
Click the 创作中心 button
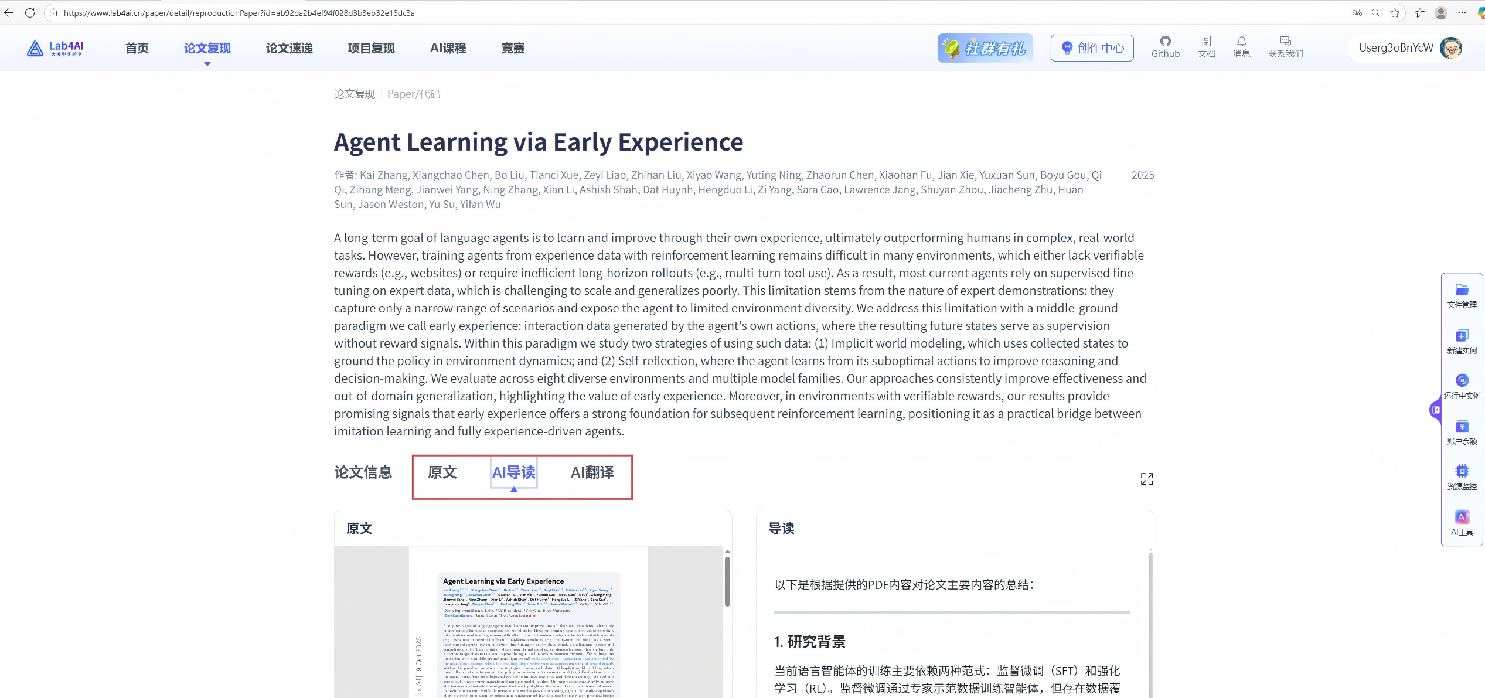tap(1092, 47)
